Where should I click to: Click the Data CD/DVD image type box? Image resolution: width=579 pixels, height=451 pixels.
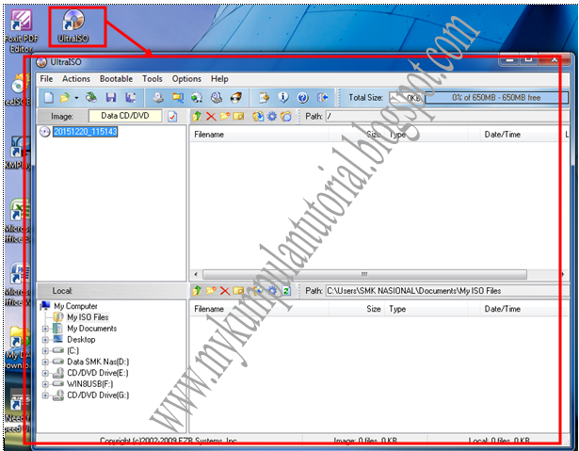point(125,116)
